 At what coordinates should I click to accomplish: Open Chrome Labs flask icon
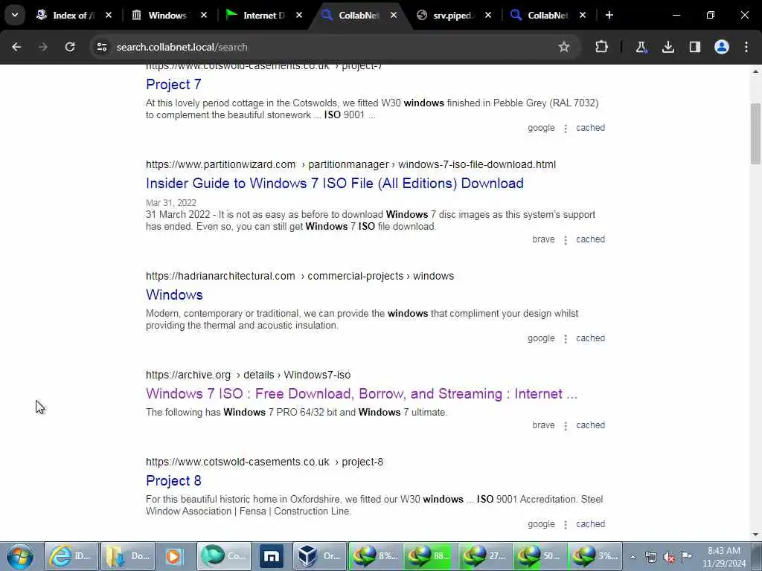click(x=641, y=47)
